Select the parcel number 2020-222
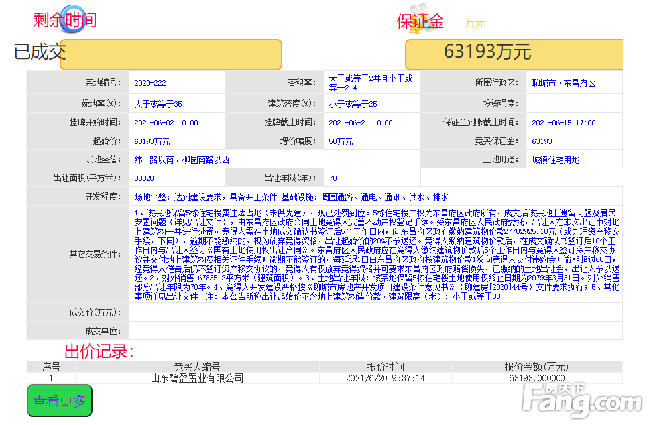Viewport: 649px width, 425px height. point(150,83)
